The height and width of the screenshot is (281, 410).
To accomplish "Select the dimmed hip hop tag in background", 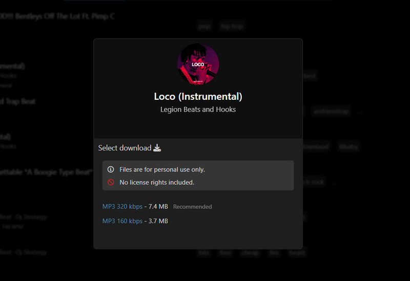I will point(231,26).
